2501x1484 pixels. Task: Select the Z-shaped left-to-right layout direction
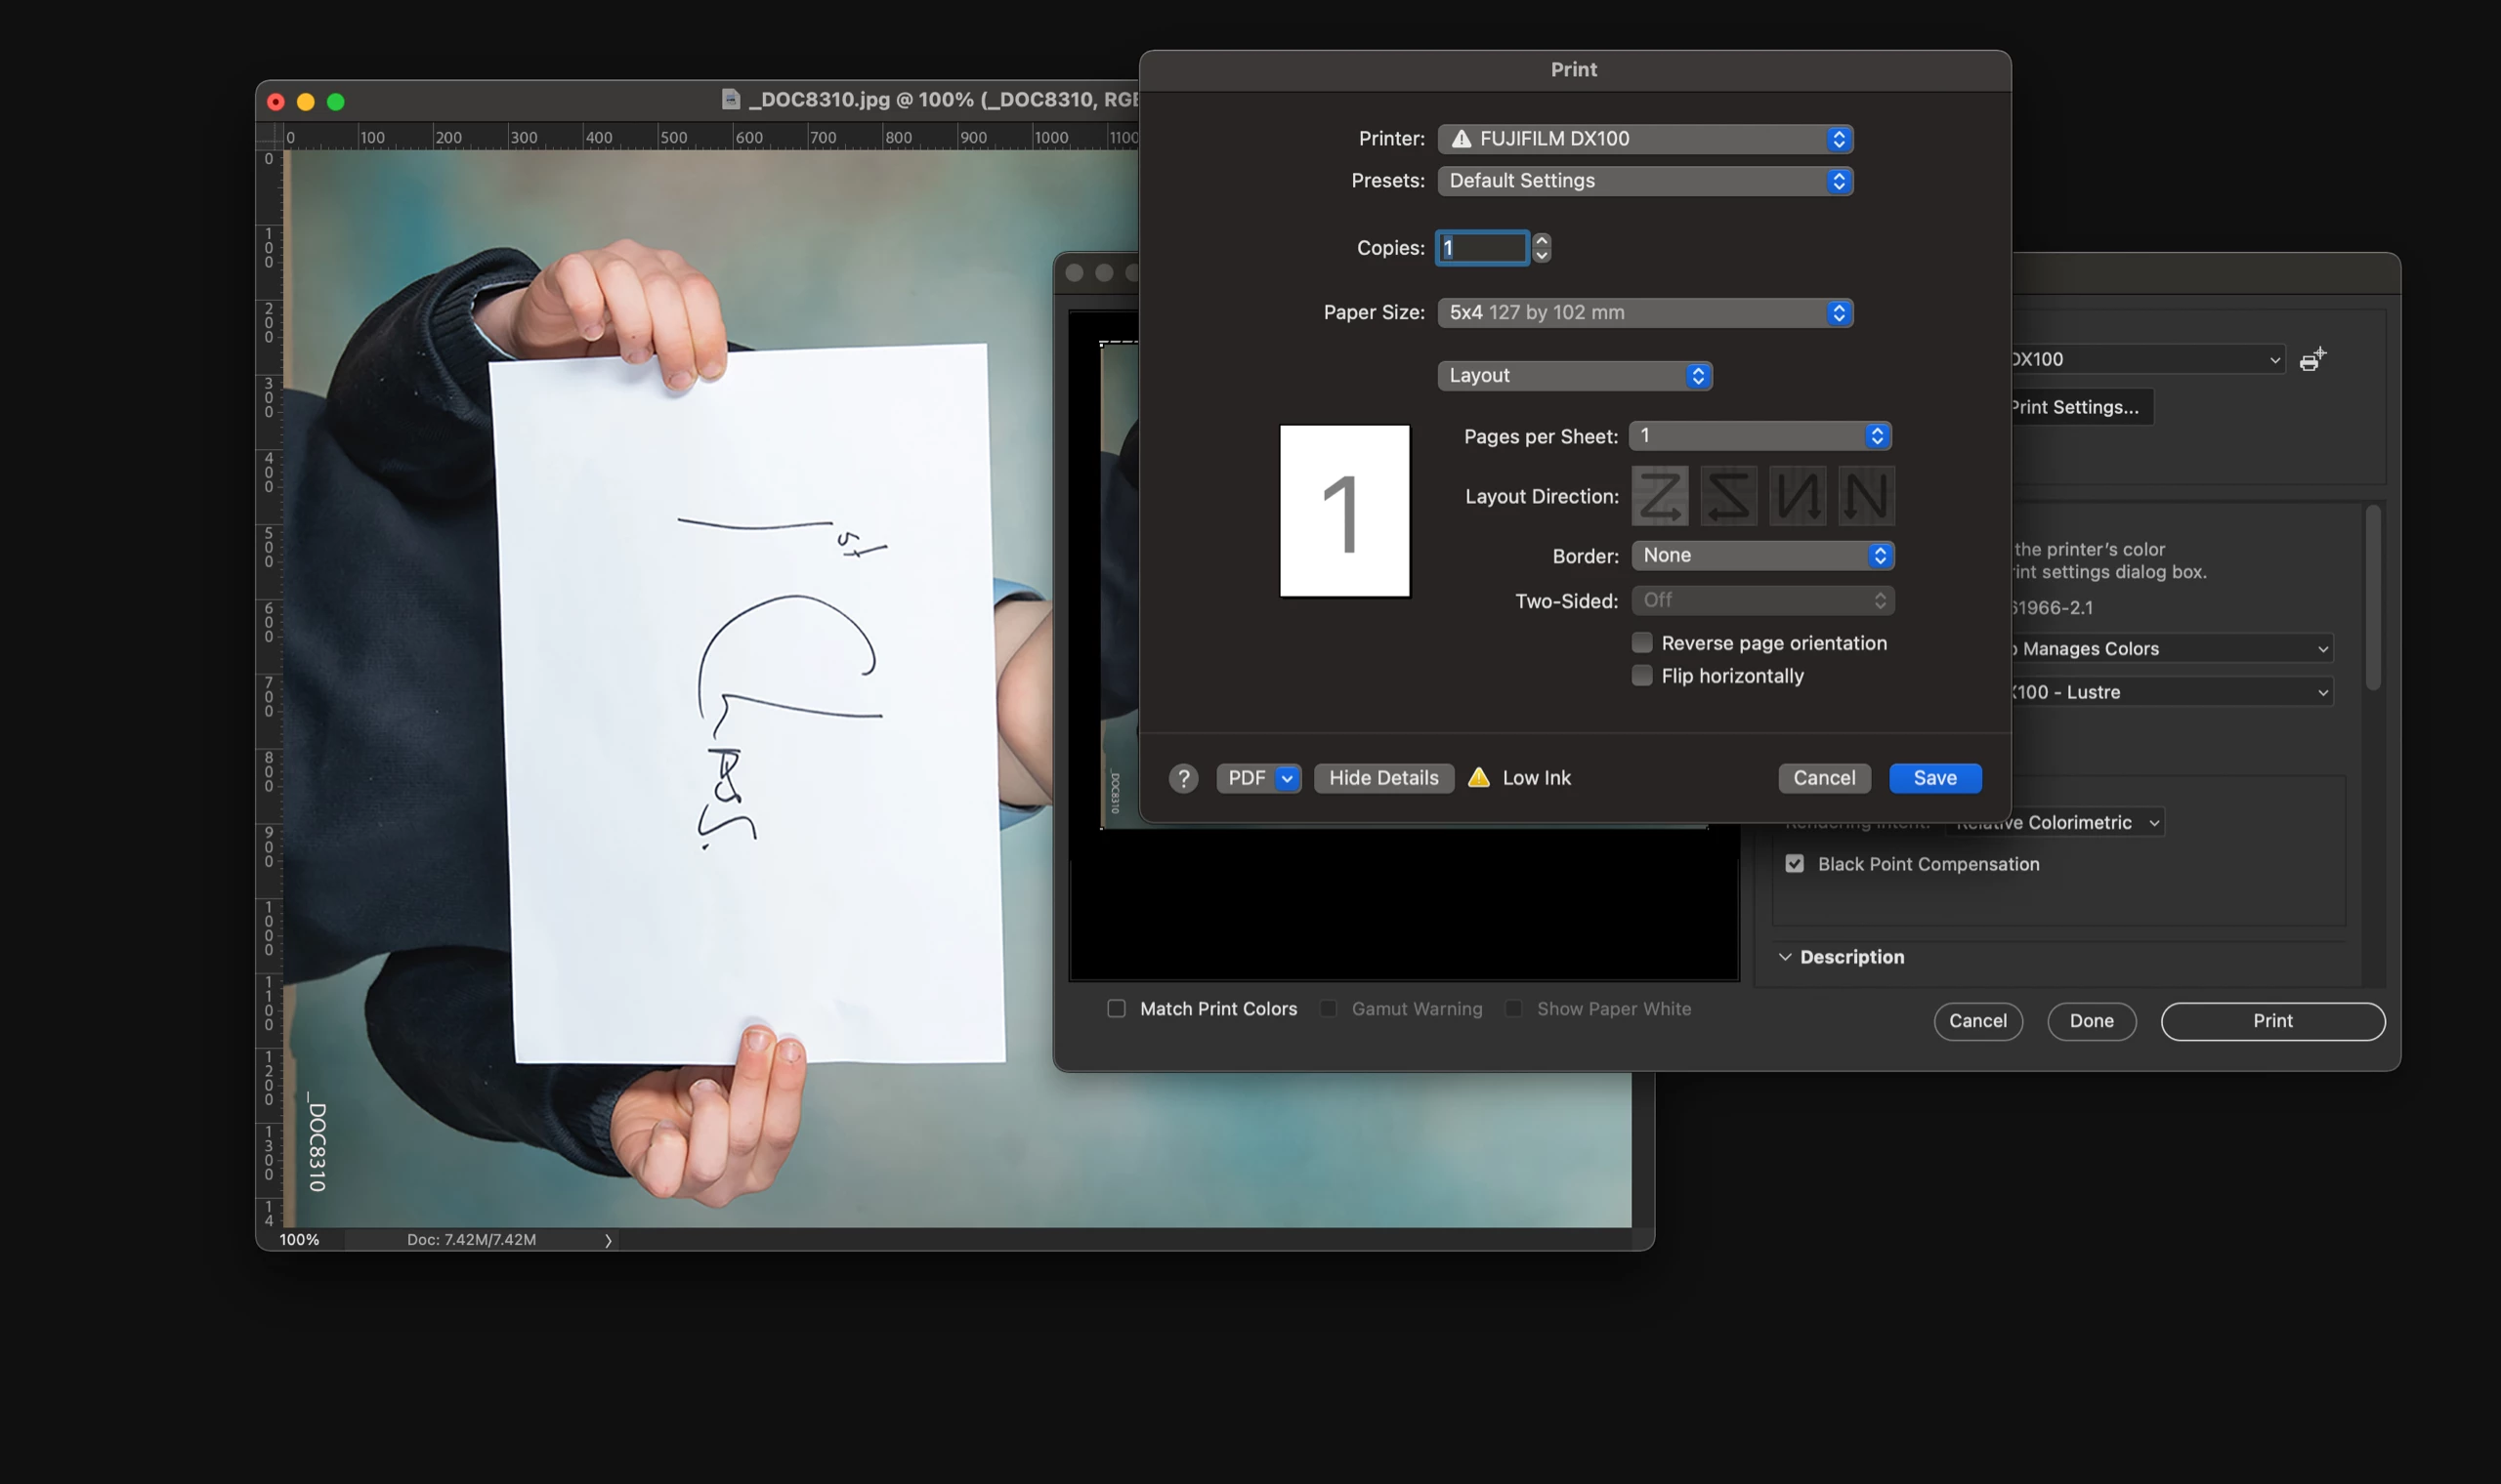[1660, 496]
